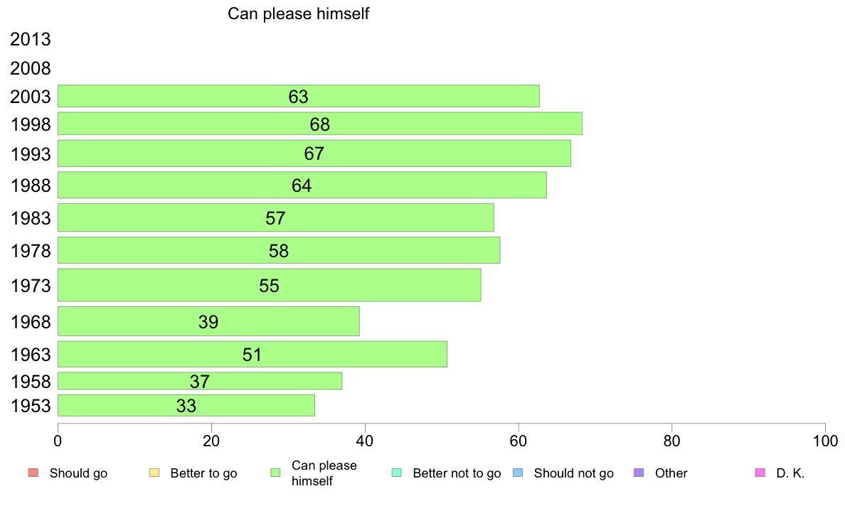Click the yellow Better to go swatch
The height and width of the screenshot is (523, 845).
pos(154,473)
